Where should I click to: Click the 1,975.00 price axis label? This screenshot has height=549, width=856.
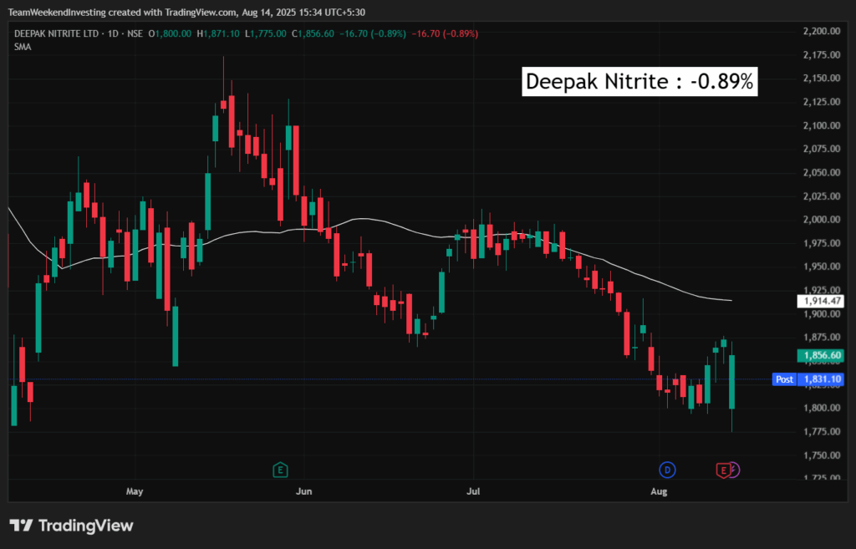tap(822, 243)
